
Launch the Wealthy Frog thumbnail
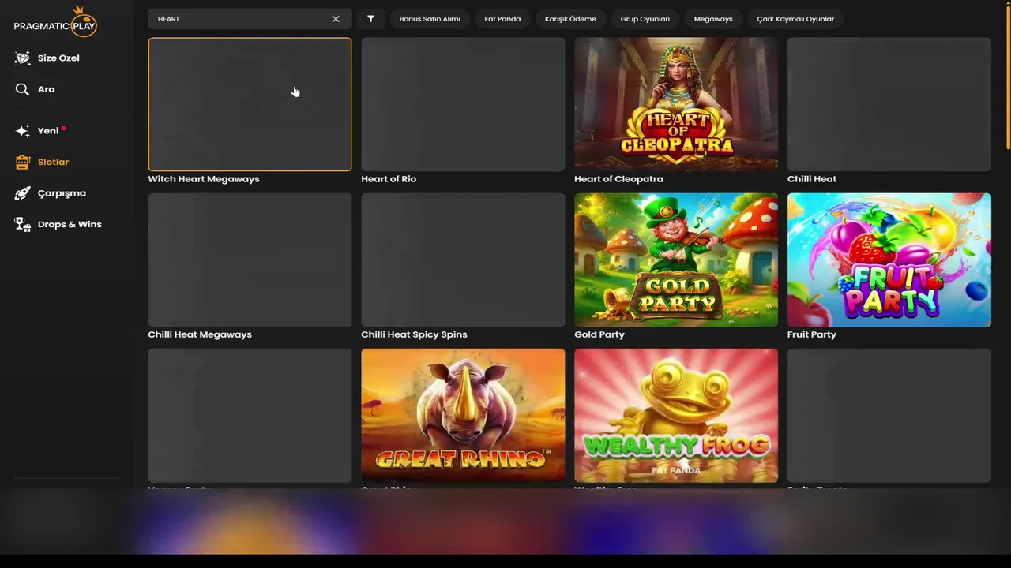676,415
